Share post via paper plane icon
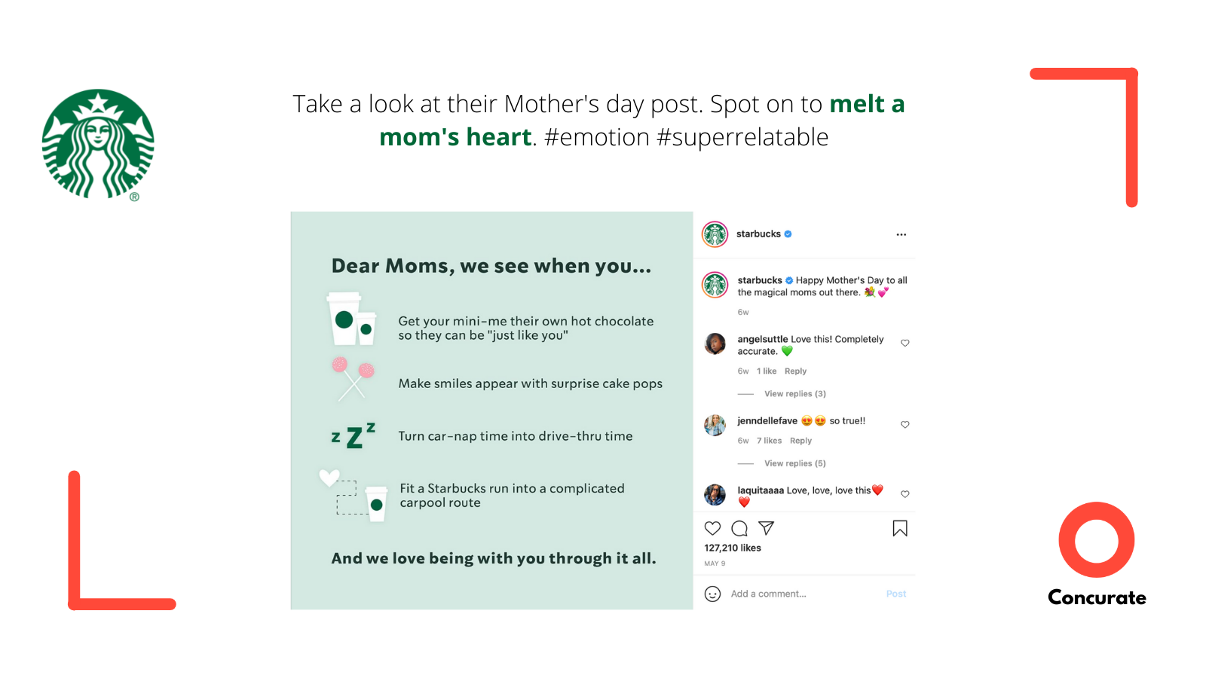1206x678 pixels. tap(767, 528)
